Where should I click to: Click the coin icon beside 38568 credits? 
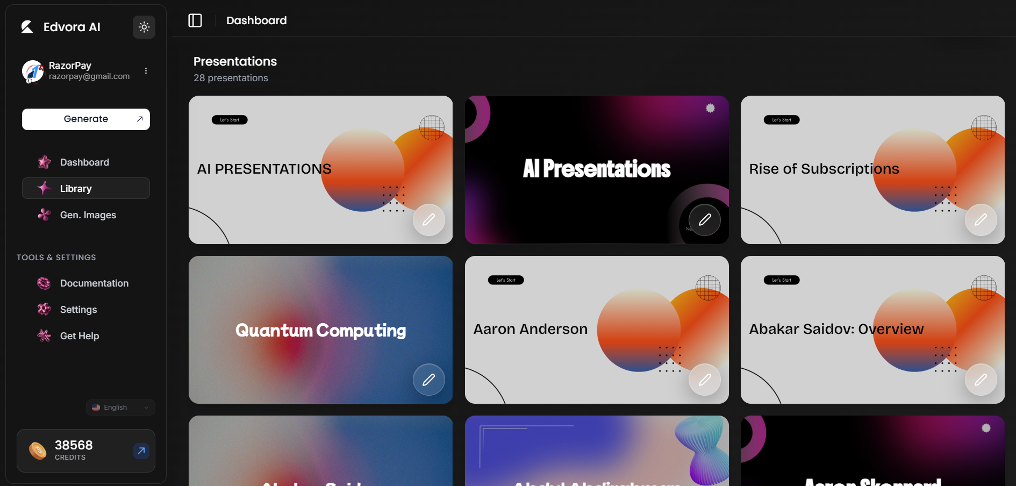38,451
